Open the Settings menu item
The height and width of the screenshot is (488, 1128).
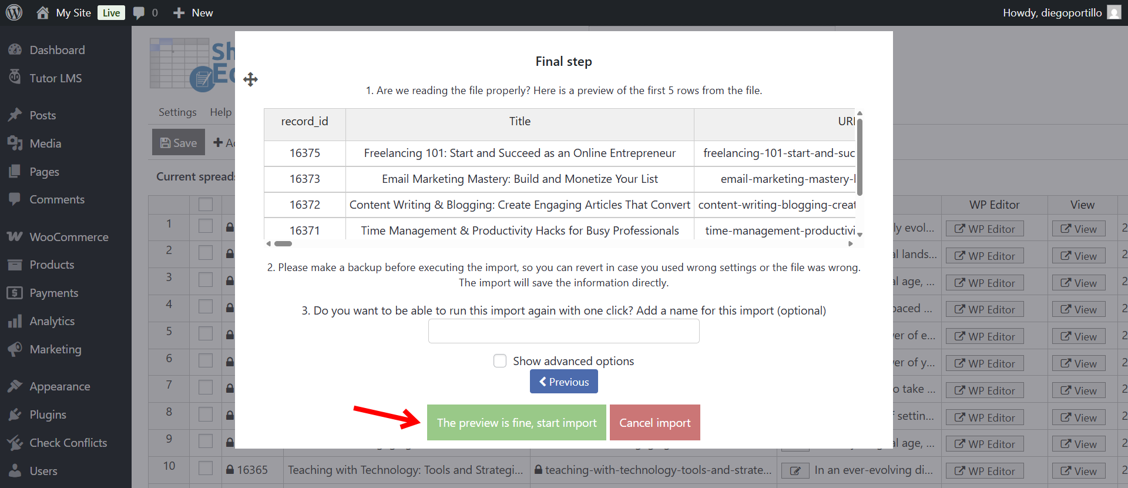tap(177, 112)
